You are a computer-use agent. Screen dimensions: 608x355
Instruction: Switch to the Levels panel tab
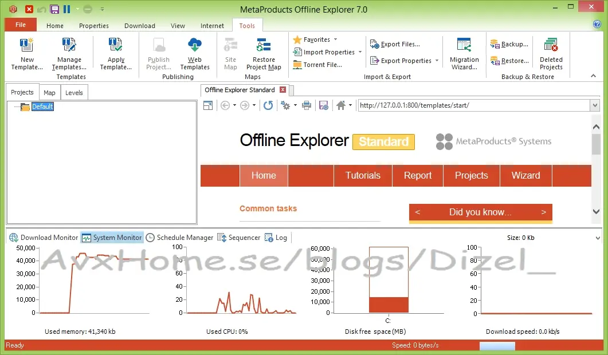point(74,93)
